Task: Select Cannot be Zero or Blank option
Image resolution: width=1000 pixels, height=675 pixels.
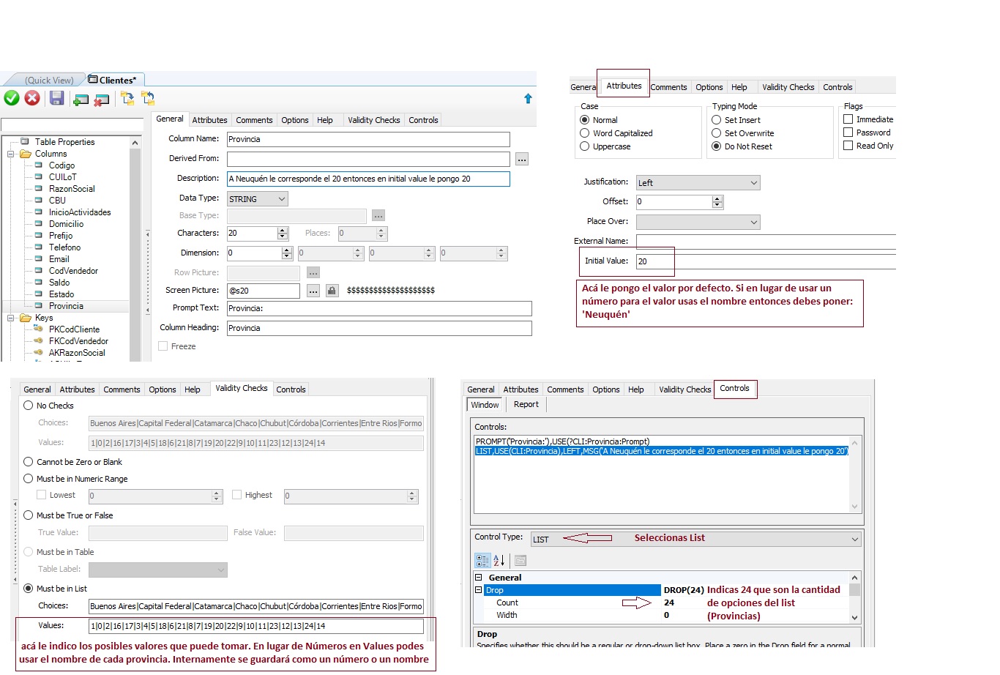Action: point(29,462)
